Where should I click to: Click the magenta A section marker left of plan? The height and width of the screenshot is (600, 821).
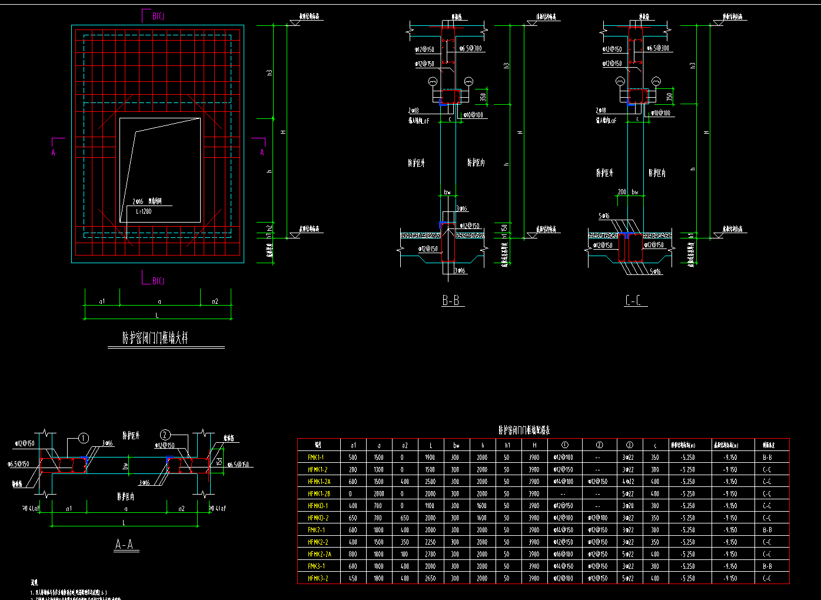54,153
